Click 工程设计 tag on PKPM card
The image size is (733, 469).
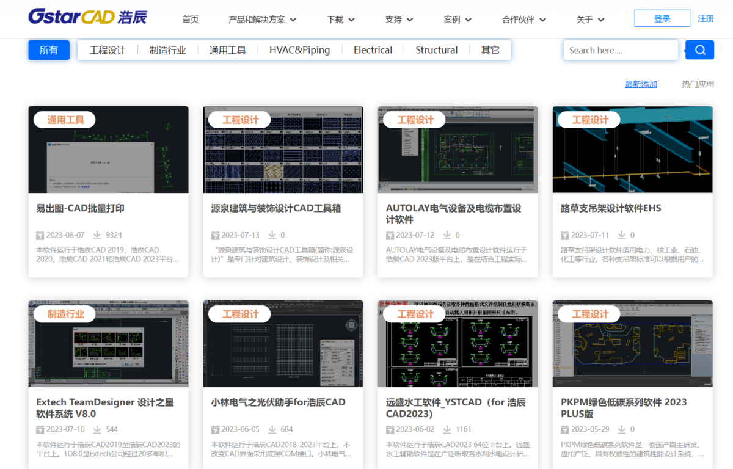pos(590,314)
